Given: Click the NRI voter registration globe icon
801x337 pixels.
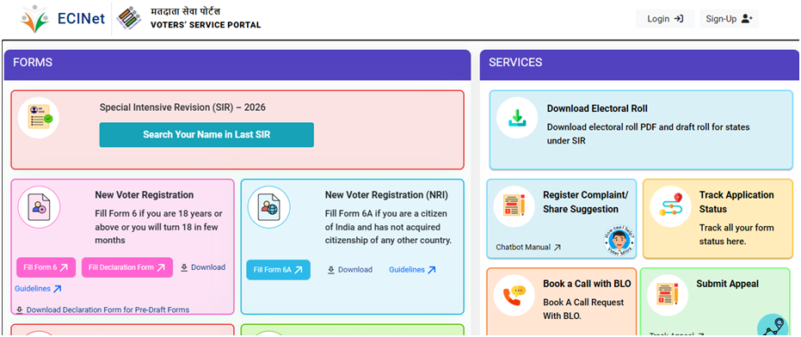Looking at the screenshot, I should [x=268, y=207].
